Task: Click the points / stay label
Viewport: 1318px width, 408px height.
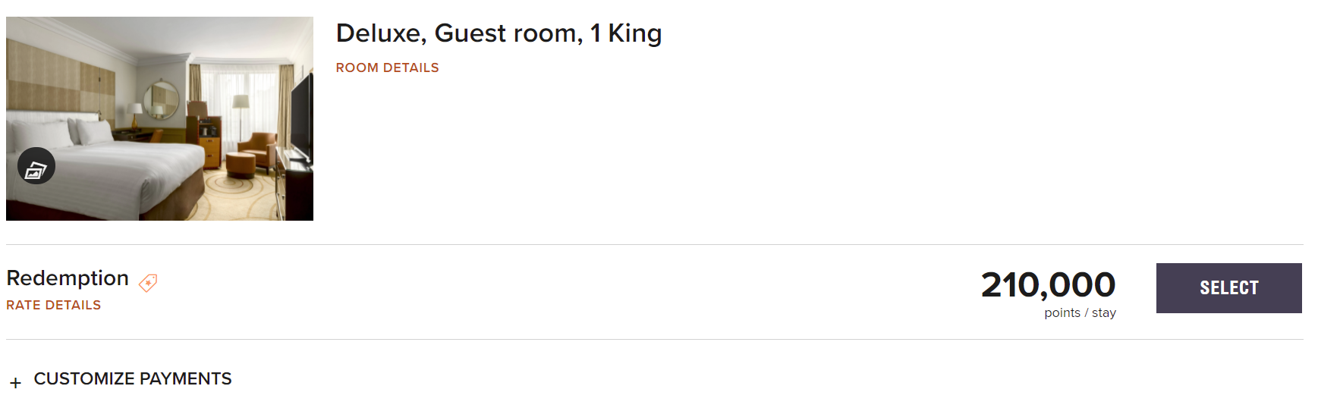Action: click(1080, 312)
